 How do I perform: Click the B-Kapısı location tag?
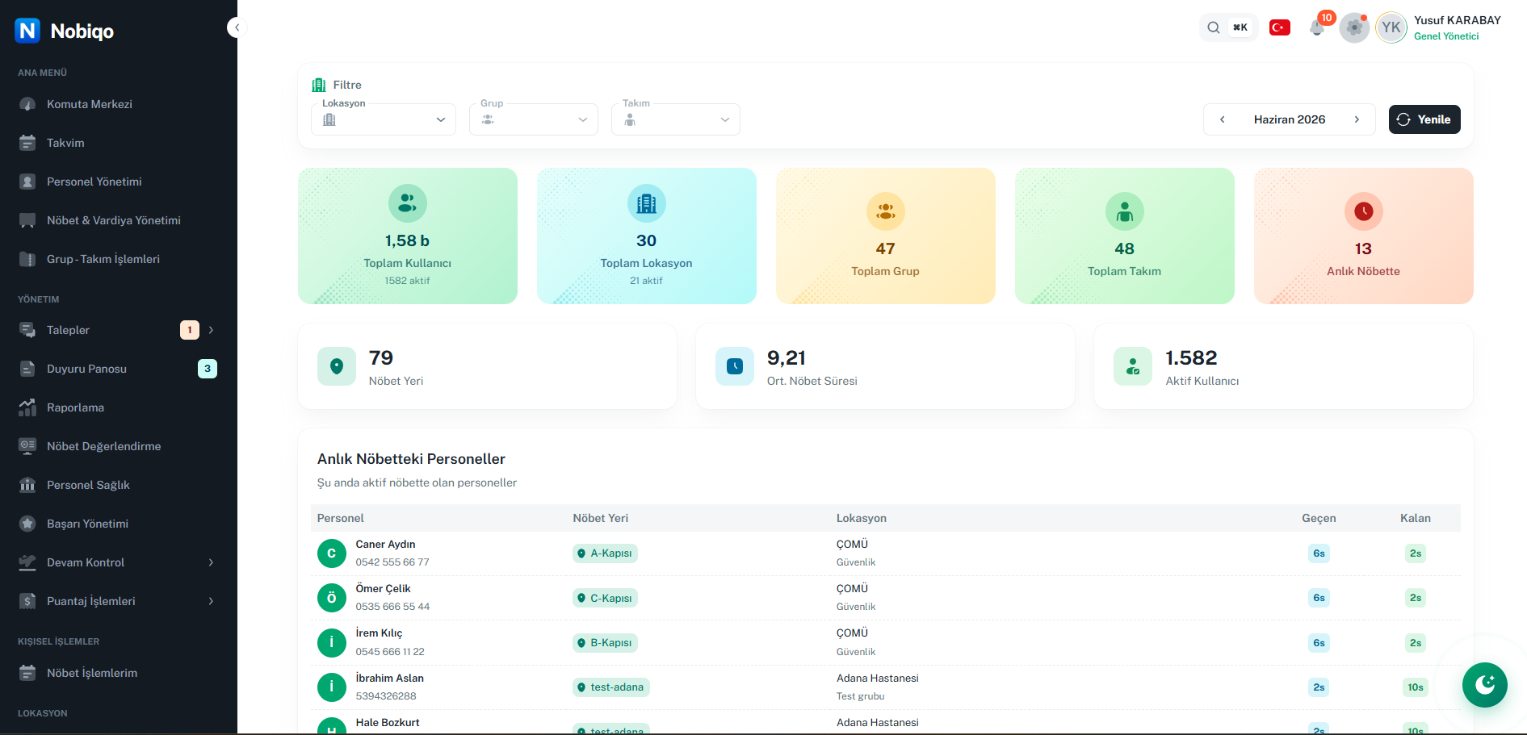605,643
